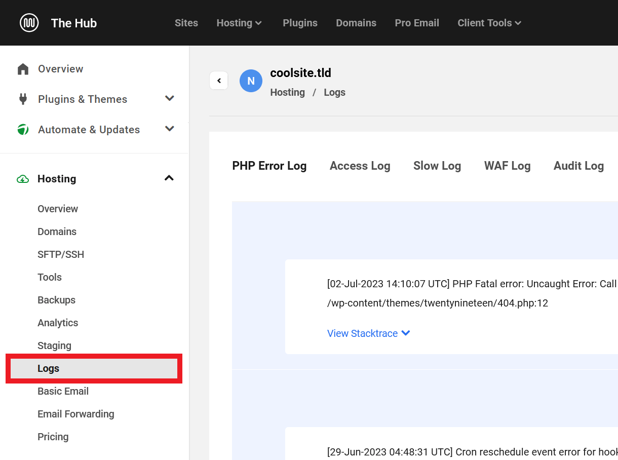
Task: Collapse the Hosting section chevron
Action: [169, 178]
